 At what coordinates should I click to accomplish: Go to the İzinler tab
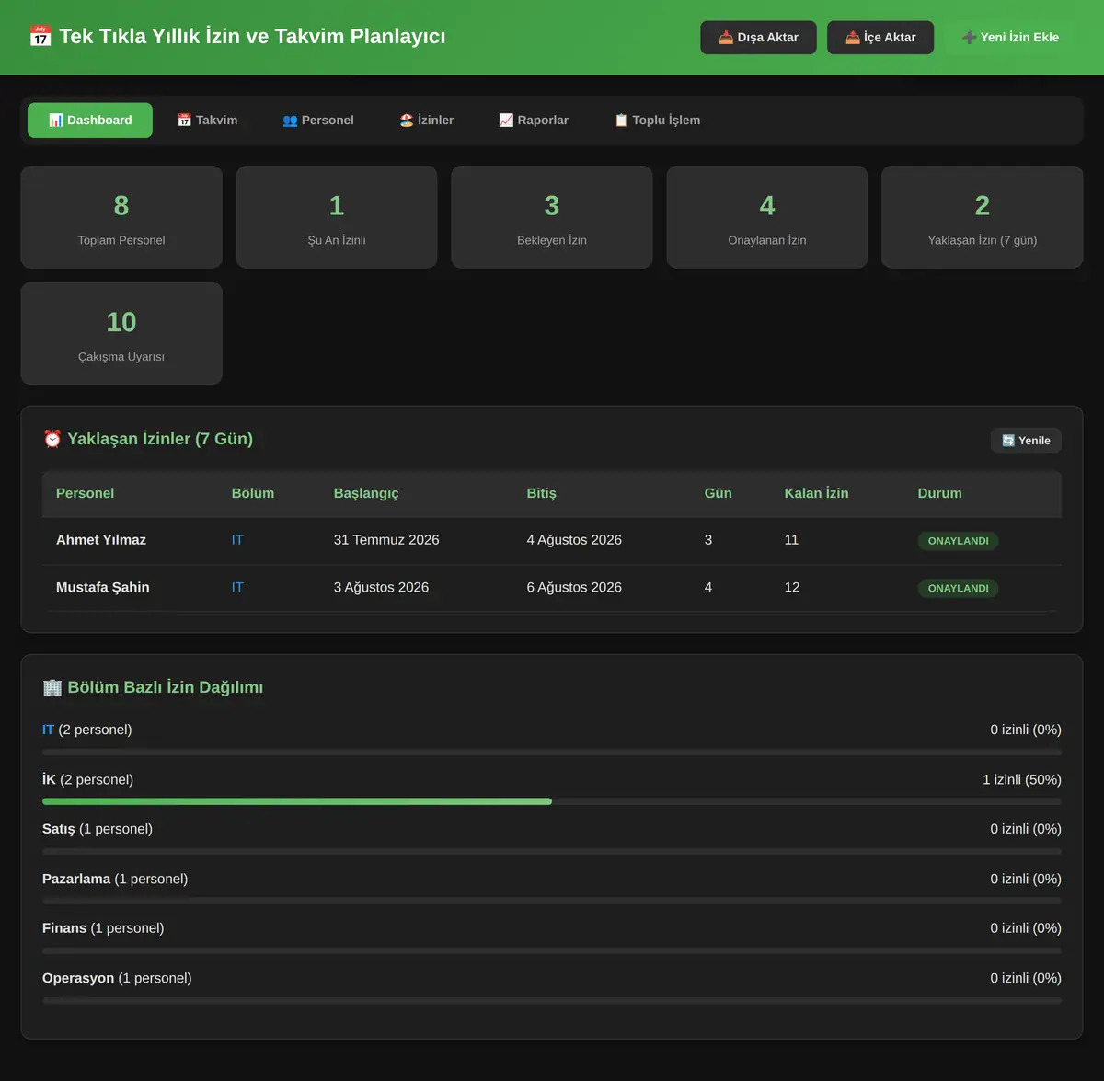pyautogui.click(x=426, y=121)
